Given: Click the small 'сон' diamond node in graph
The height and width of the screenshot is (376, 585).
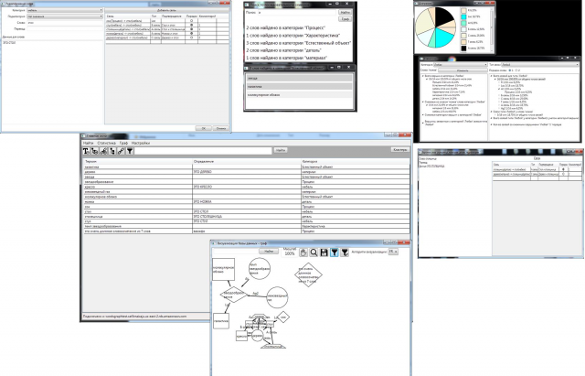Looking at the screenshot, I should [x=283, y=317].
